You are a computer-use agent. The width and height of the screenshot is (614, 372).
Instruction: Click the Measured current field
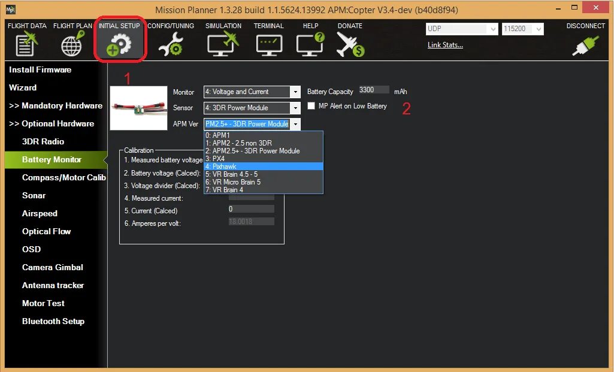252,197
